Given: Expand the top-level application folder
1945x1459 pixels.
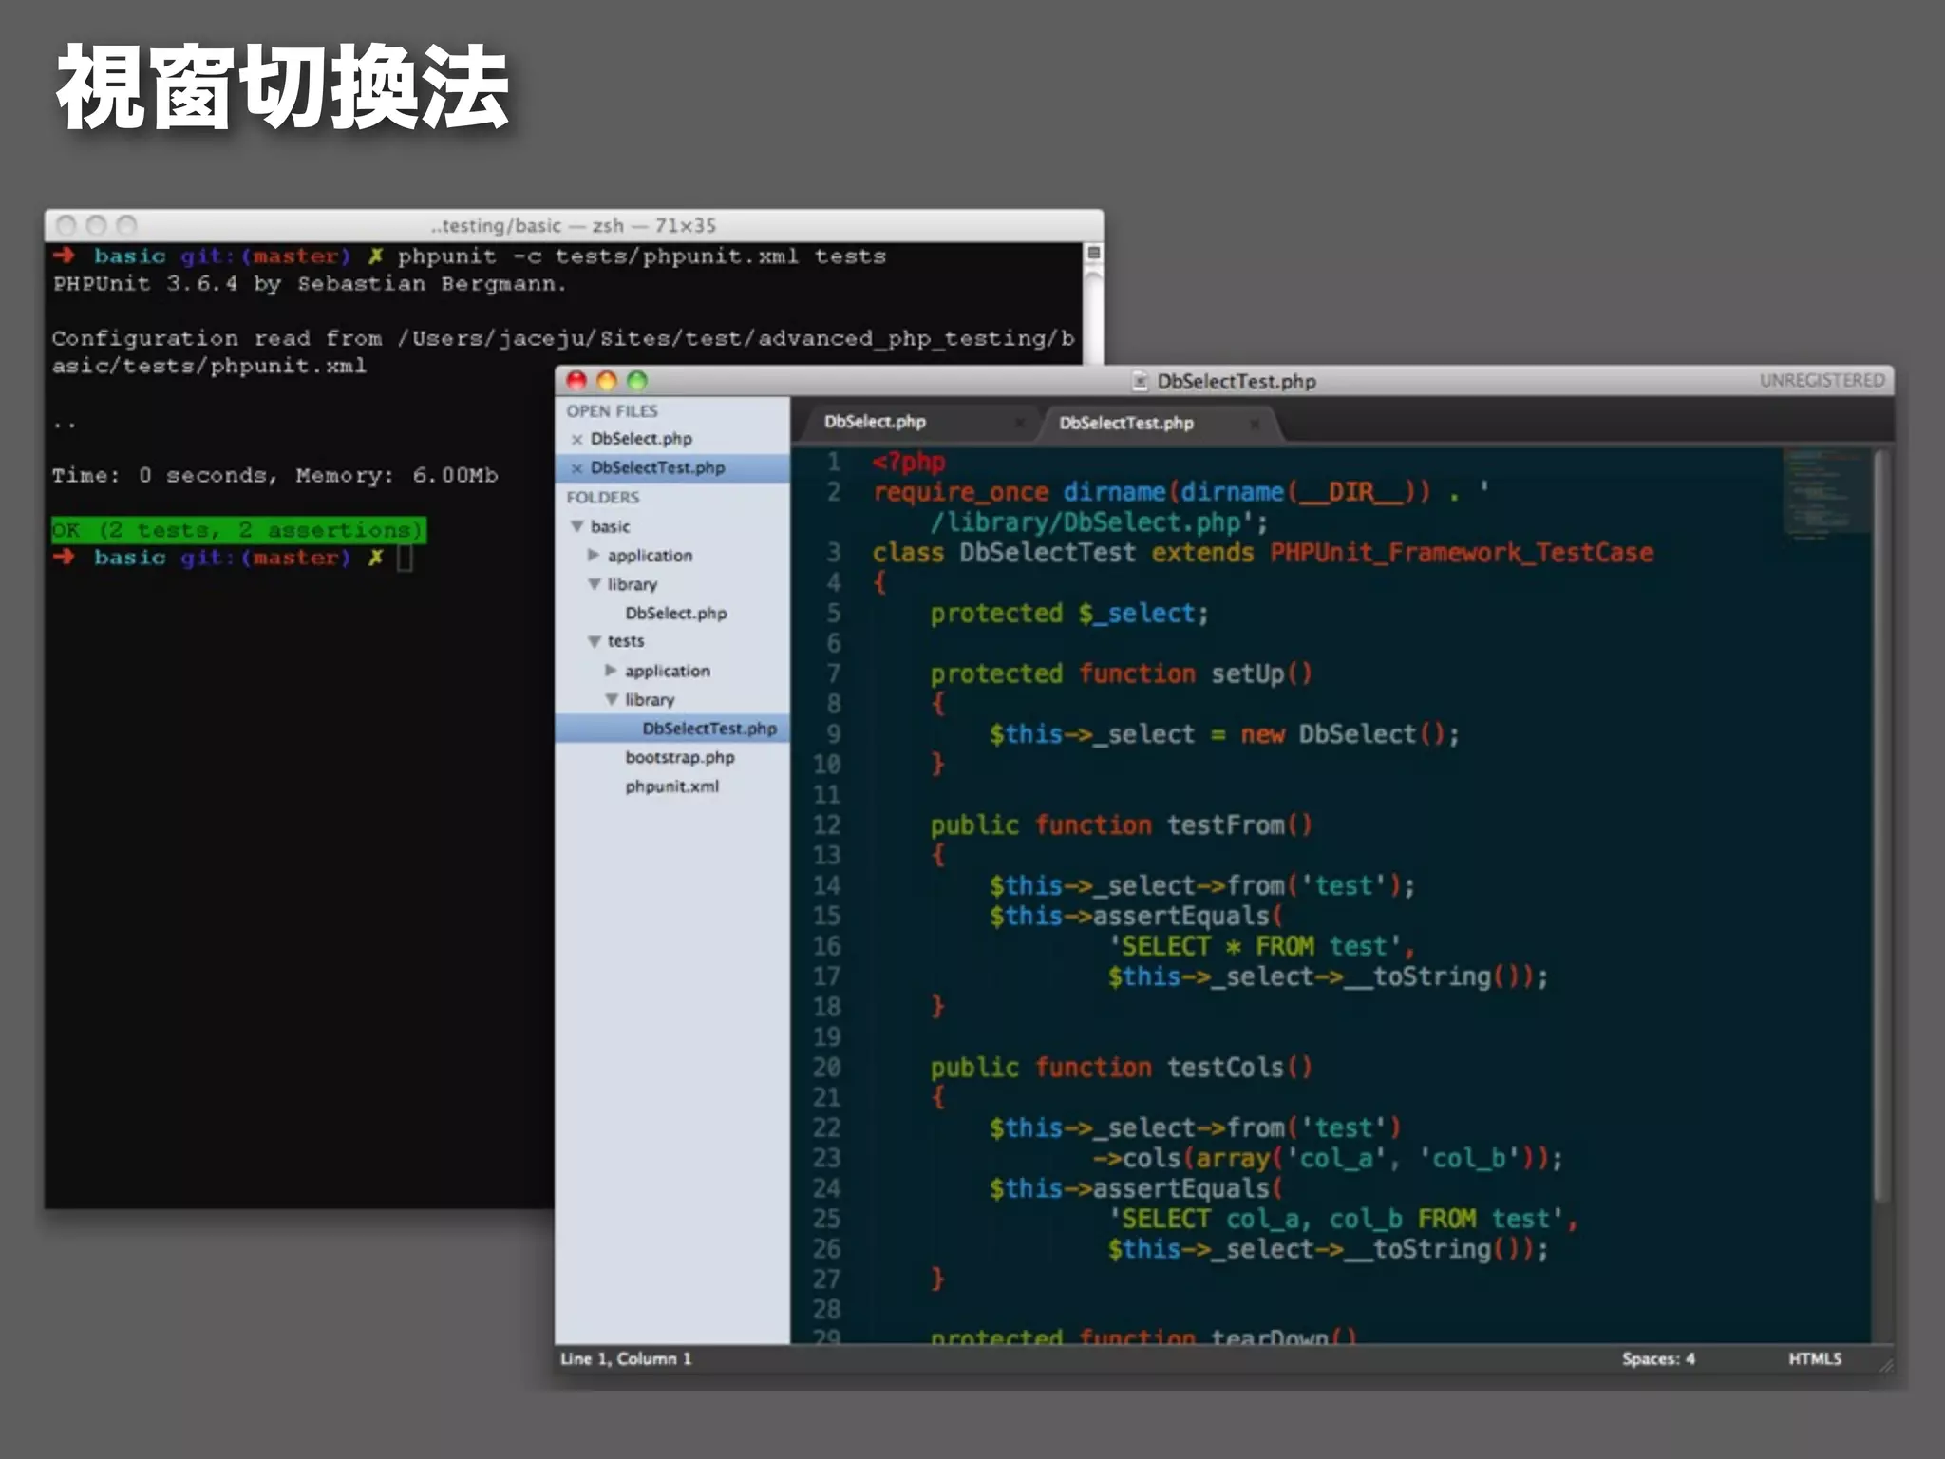Looking at the screenshot, I should tap(594, 555).
